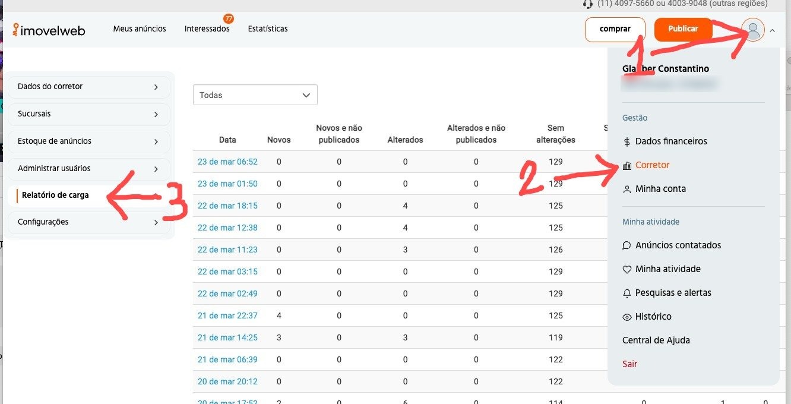Viewport: 791px width, 404px height.
Task: Expand the Dados do corretor section
Action: coord(88,87)
